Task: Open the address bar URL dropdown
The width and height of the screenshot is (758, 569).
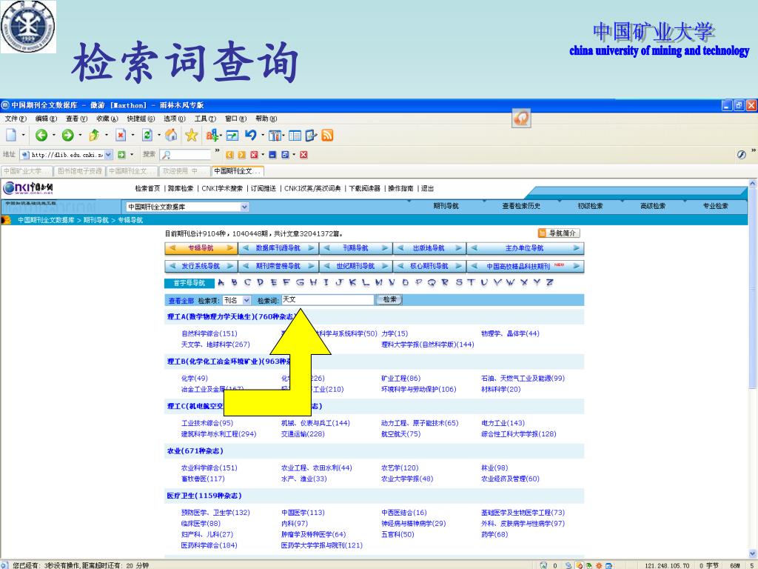Action: coord(108,155)
